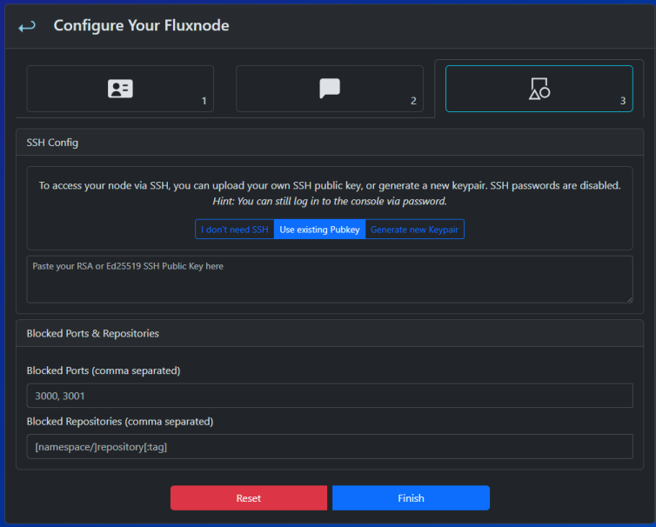Image resolution: width=656 pixels, height=527 pixels.
Task: Open step 1 ID card icon
Action: [x=120, y=89]
